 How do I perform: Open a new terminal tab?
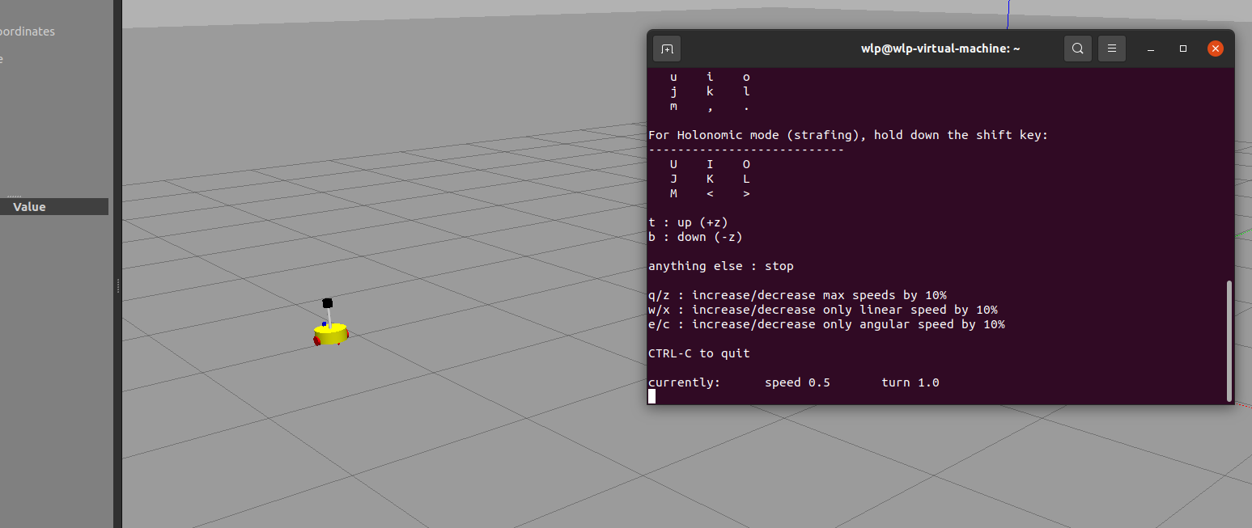[667, 49]
